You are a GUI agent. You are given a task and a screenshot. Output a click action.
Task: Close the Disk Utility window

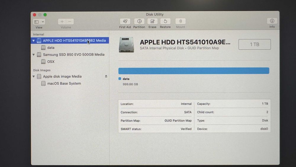pos(34,15)
